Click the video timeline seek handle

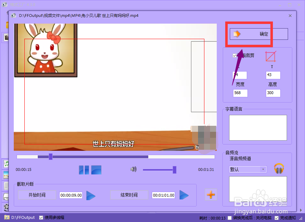50,156
